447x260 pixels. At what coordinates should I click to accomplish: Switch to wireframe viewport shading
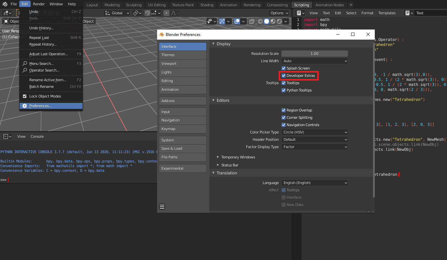click(260, 21)
